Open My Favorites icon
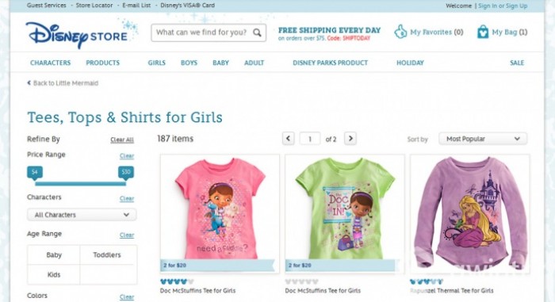This screenshot has width=555, height=302. tap(400, 32)
